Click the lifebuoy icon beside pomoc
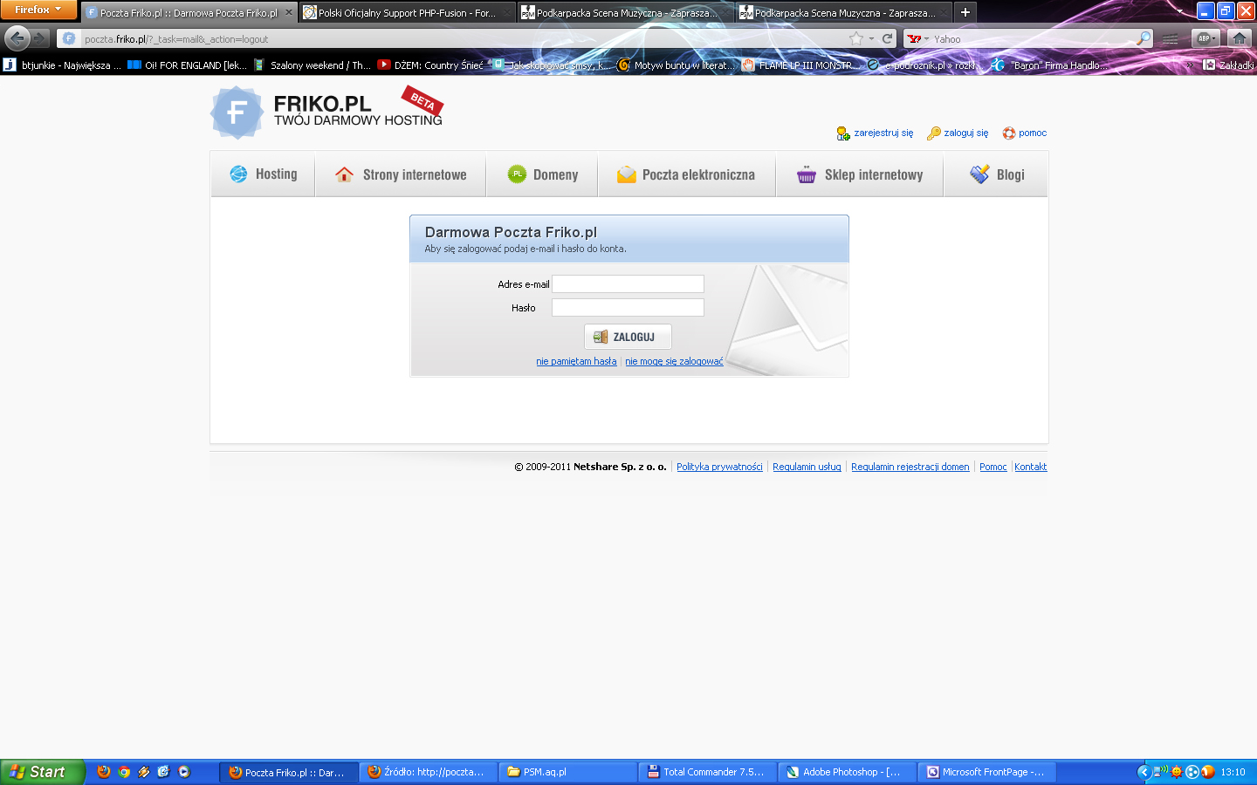1257x785 pixels. [1009, 133]
